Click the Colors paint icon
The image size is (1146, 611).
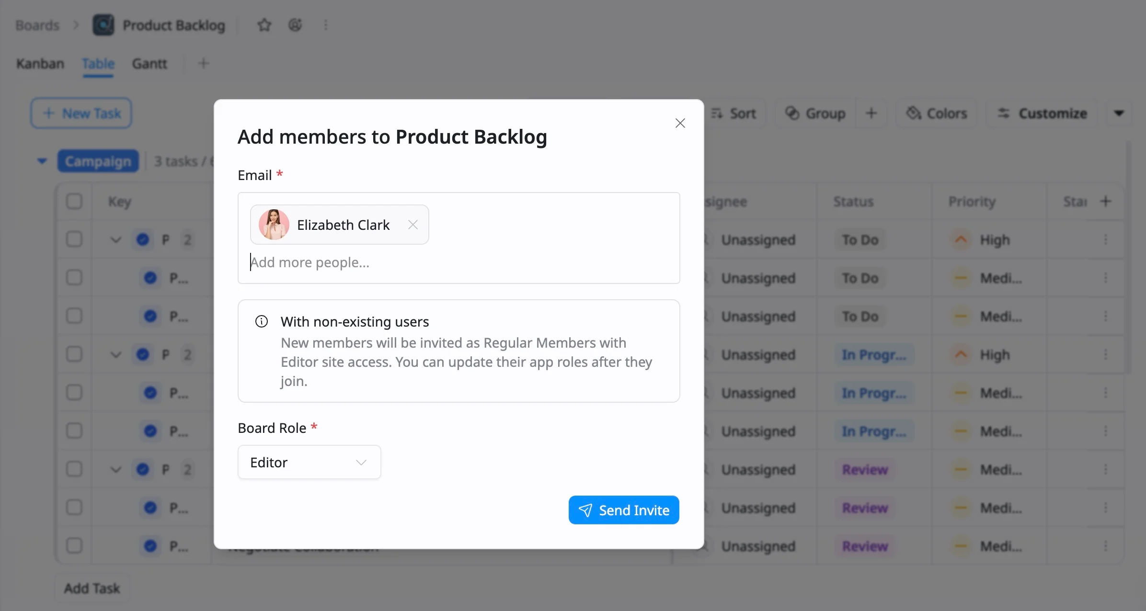914,113
